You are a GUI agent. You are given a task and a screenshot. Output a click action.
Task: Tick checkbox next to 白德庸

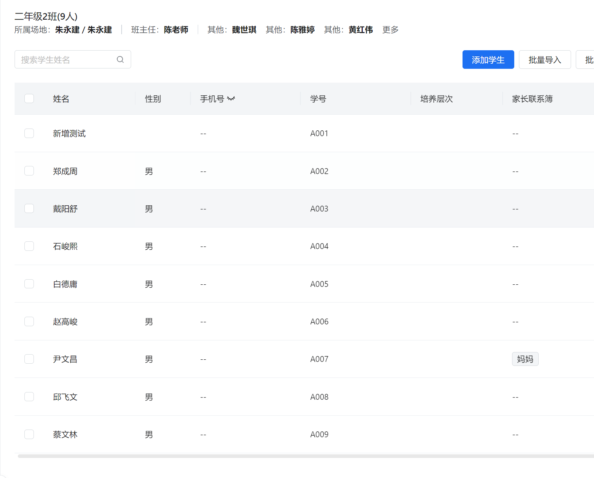(x=29, y=284)
